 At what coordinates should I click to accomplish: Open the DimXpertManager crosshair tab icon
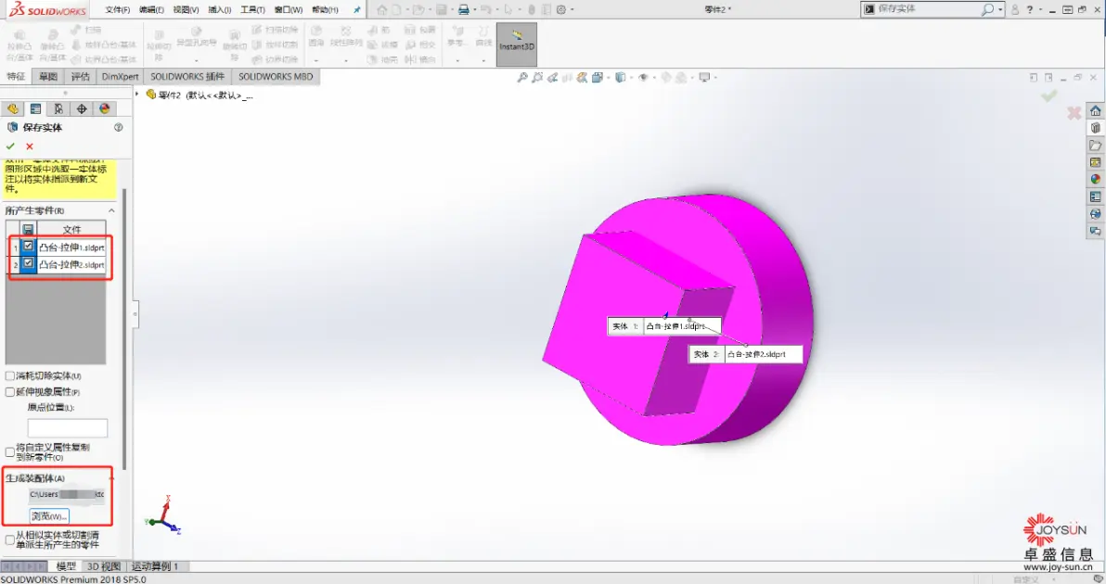(82, 108)
